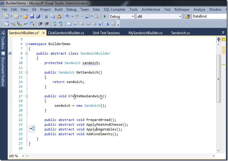Open the ReSharper menu
Screen dimensions: 228x161
tap(182, 9)
